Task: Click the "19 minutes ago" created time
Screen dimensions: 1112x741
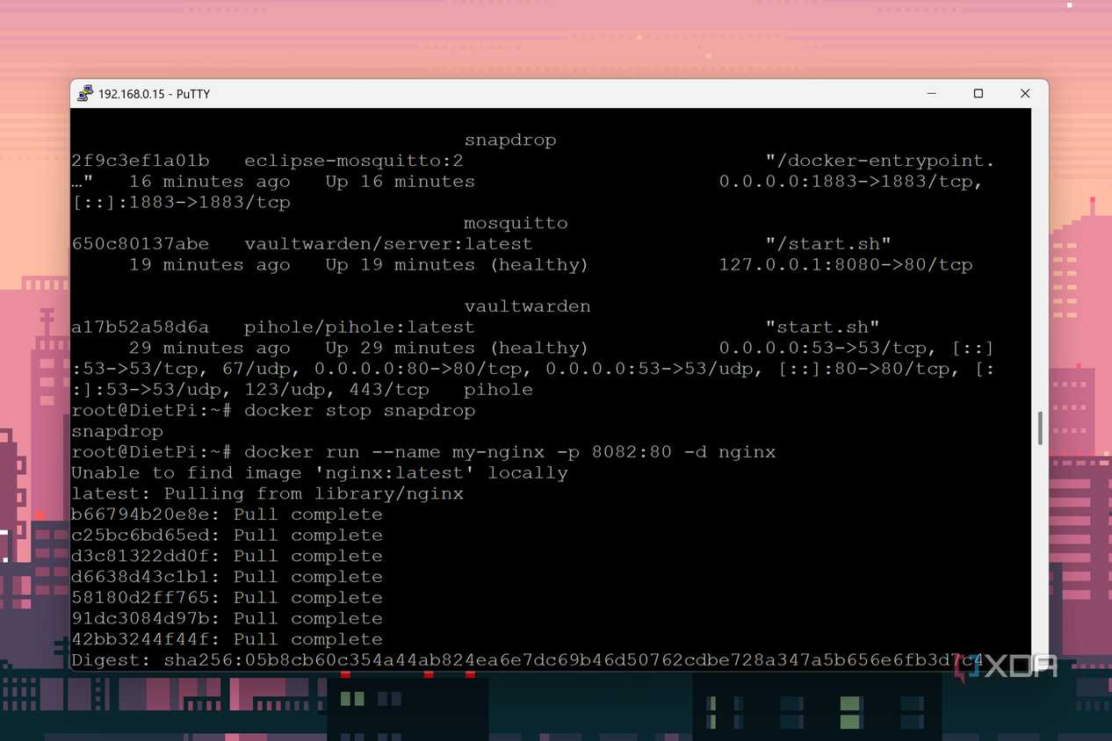Action: point(209,265)
